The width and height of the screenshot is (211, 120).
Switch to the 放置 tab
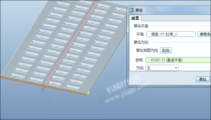pos(135,18)
